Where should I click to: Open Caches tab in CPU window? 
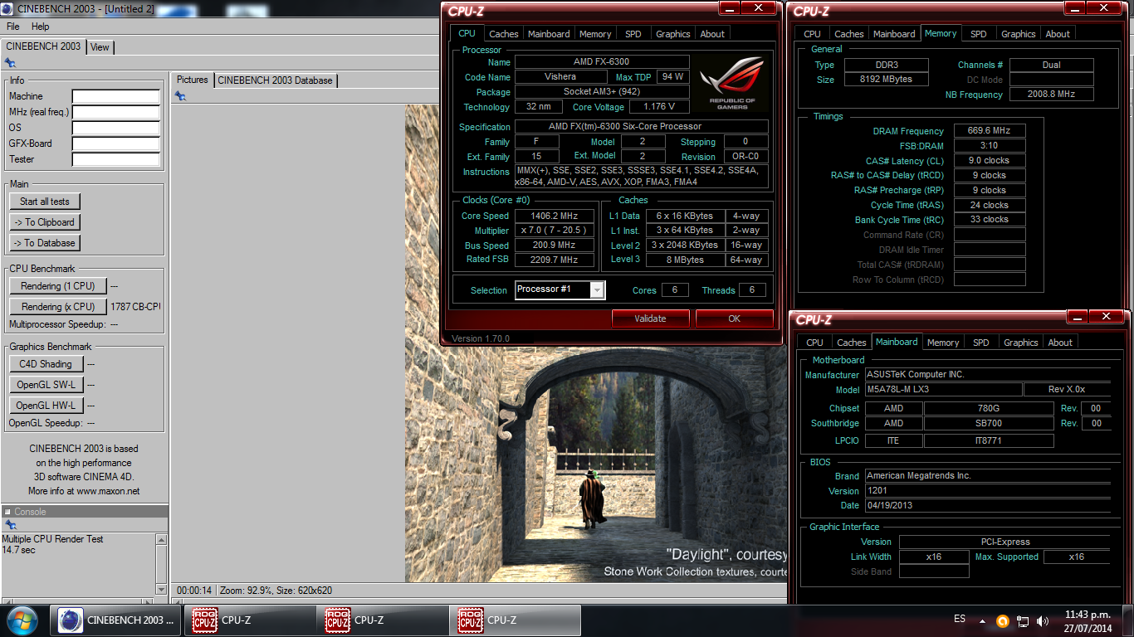504,34
